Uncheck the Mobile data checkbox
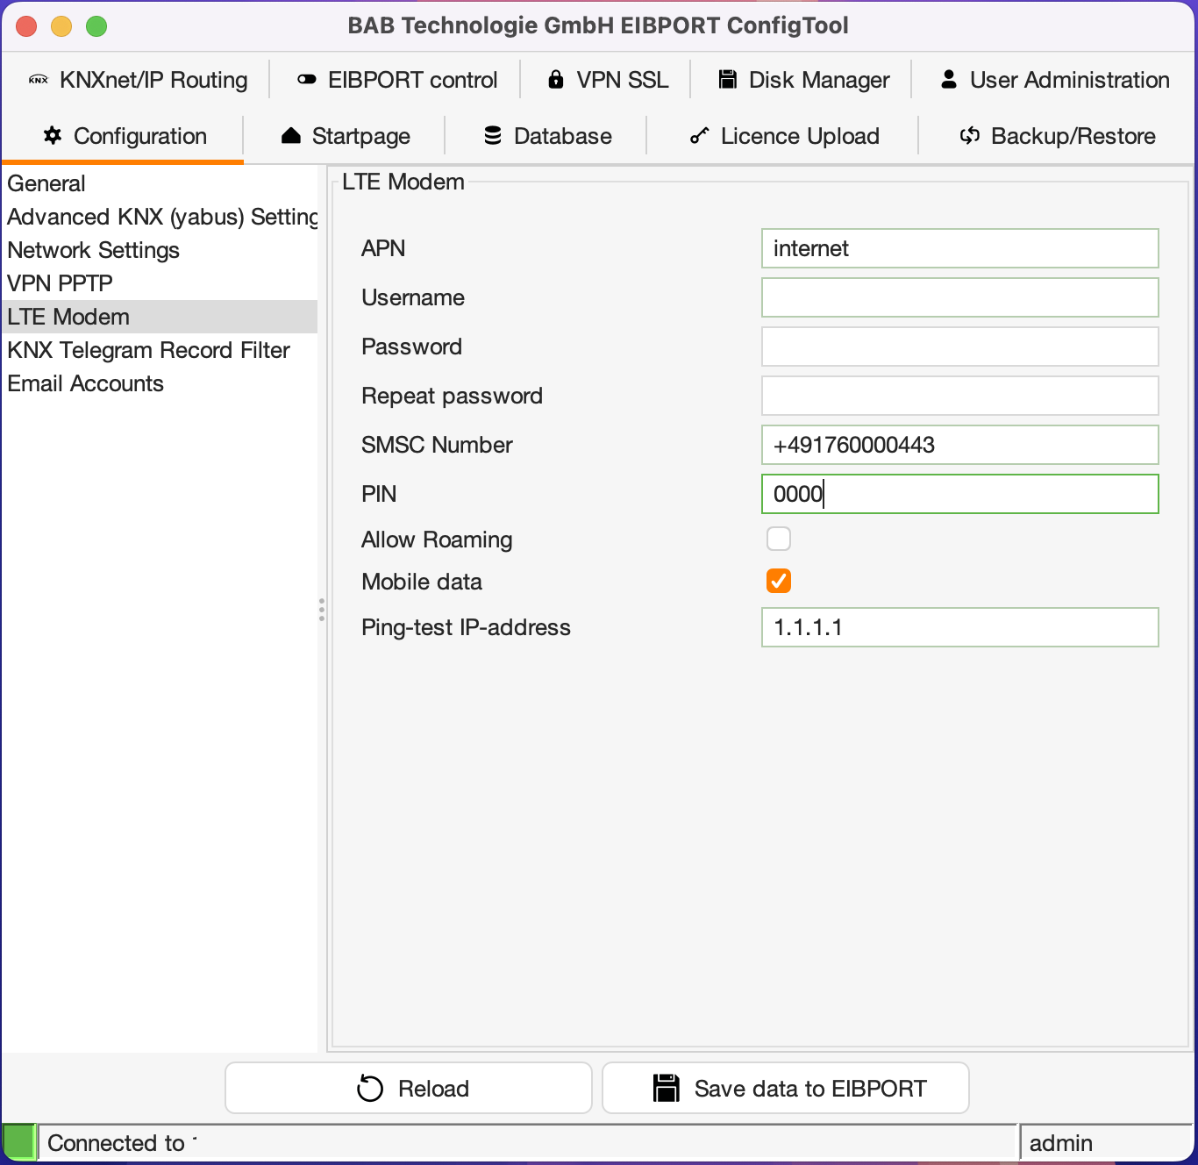This screenshot has width=1198, height=1165. pyautogui.click(x=779, y=581)
